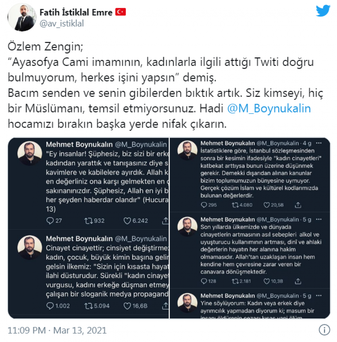Click Fatih İstiklal Emre's profile avatar

(22, 17)
